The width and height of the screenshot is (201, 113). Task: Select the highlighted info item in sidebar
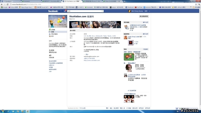click(58, 32)
